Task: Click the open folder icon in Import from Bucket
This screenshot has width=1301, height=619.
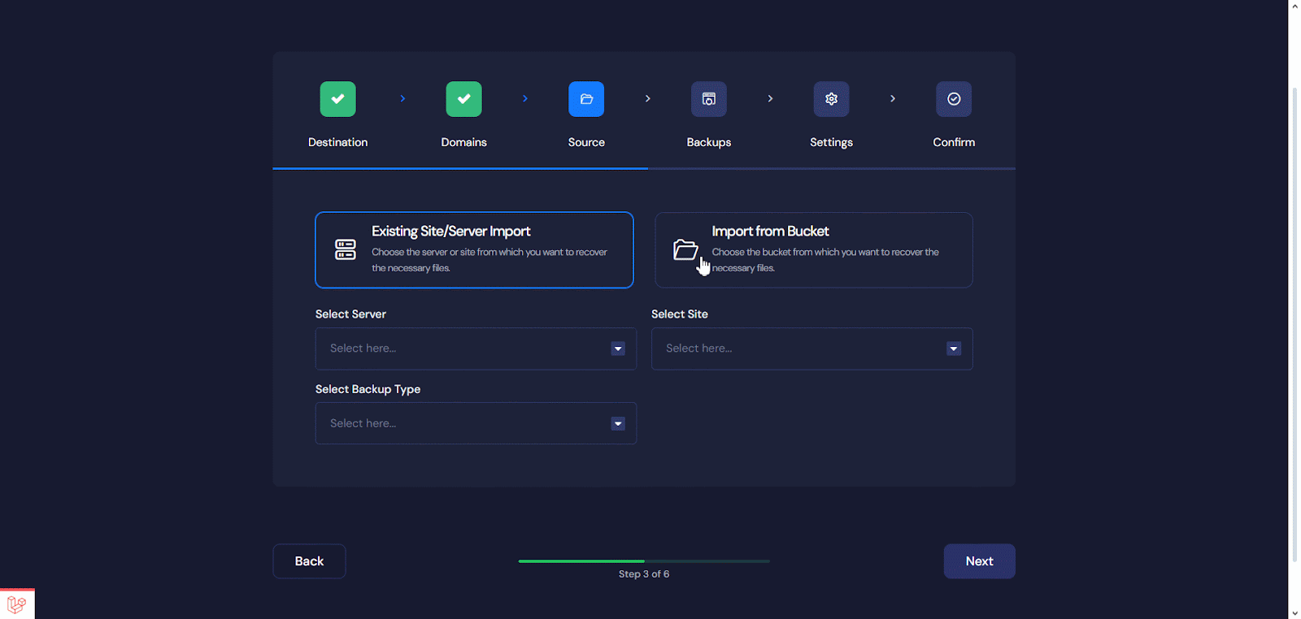Action: 685,249
